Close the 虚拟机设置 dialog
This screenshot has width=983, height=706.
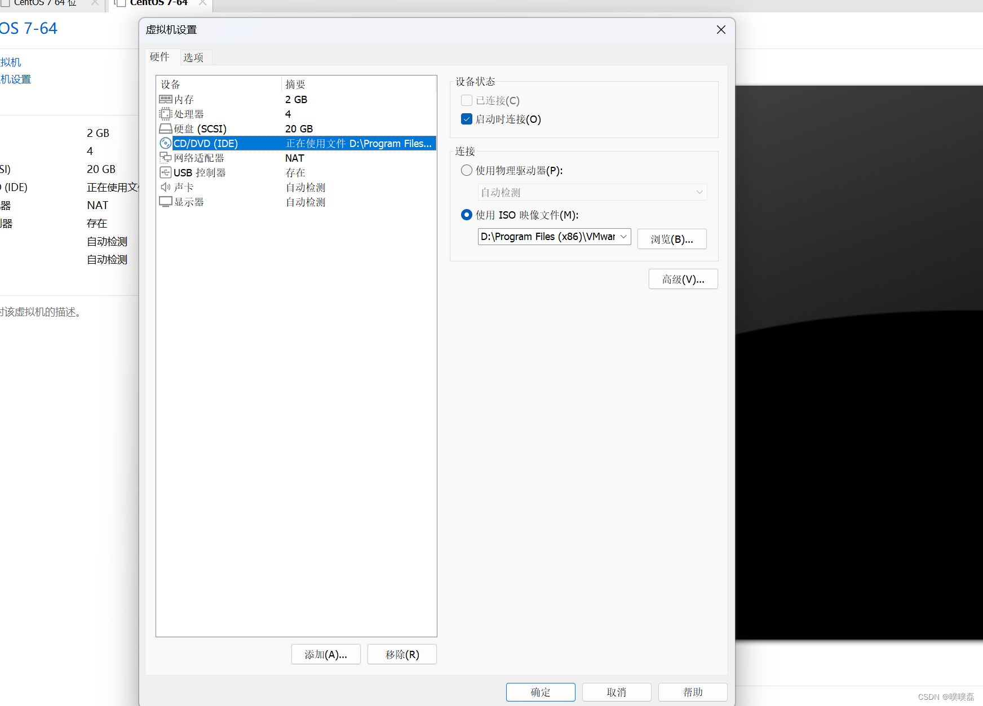[x=721, y=29]
